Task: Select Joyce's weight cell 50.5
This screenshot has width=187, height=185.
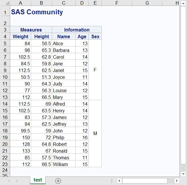Action: pos(21,77)
